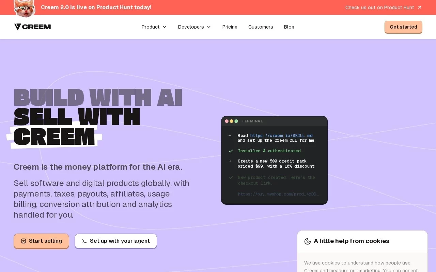Click 'Installed & authenticated' terminal line
The width and height of the screenshot is (436, 272).
tap(269, 151)
